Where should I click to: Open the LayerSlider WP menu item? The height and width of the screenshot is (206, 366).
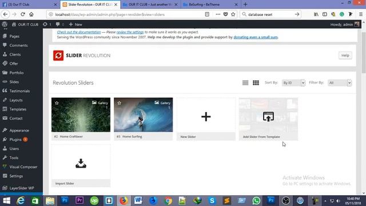click(21, 188)
